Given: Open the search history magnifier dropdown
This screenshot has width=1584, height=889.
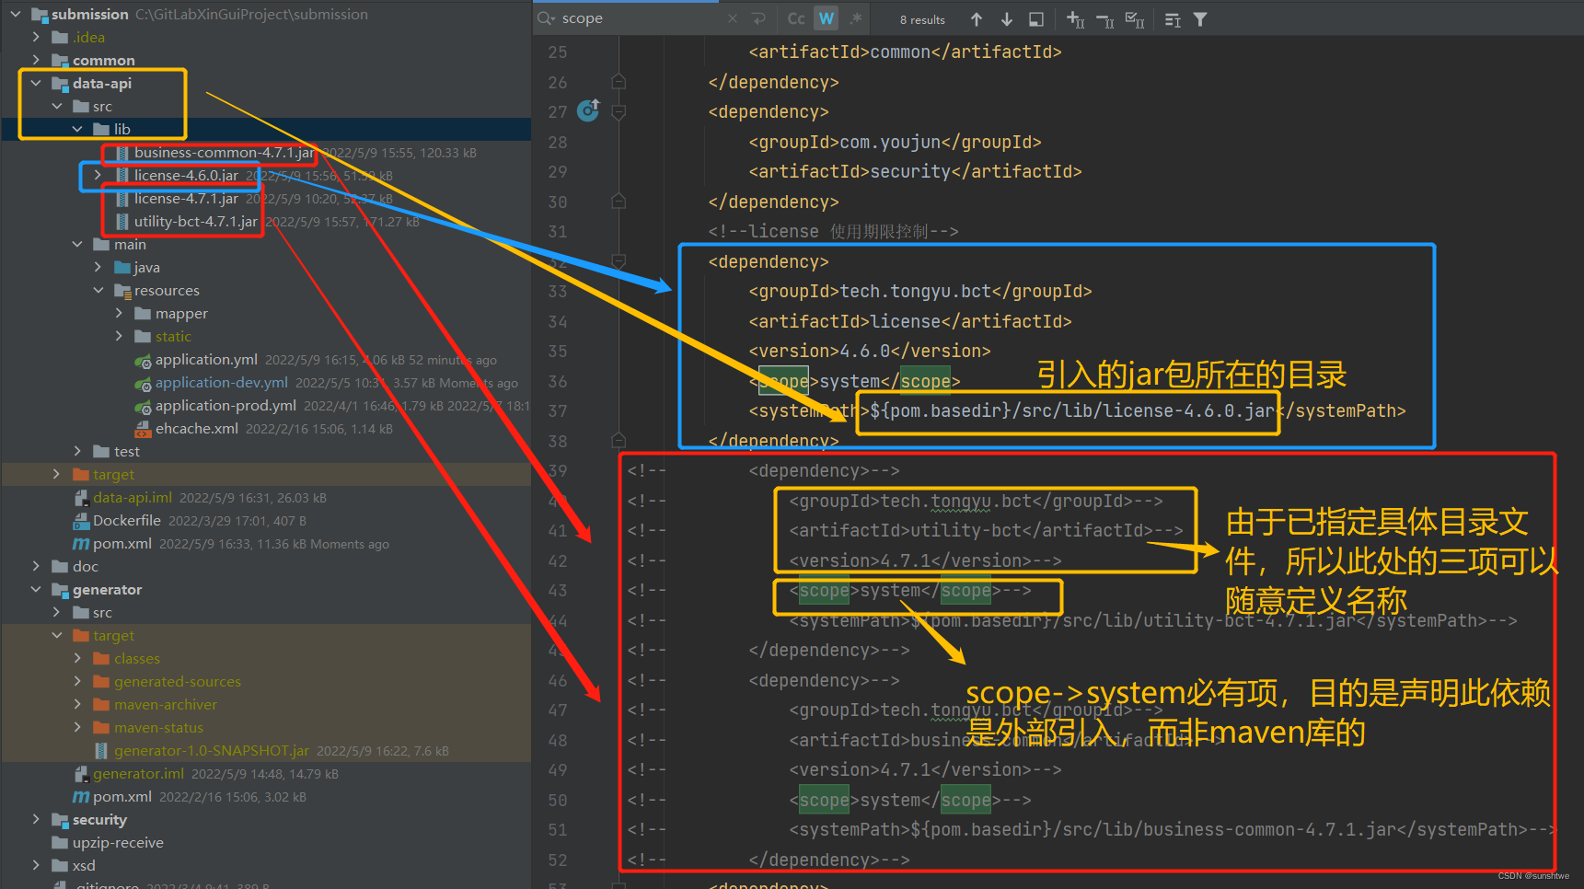Looking at the screenshot, I should [x=547, y=18].
